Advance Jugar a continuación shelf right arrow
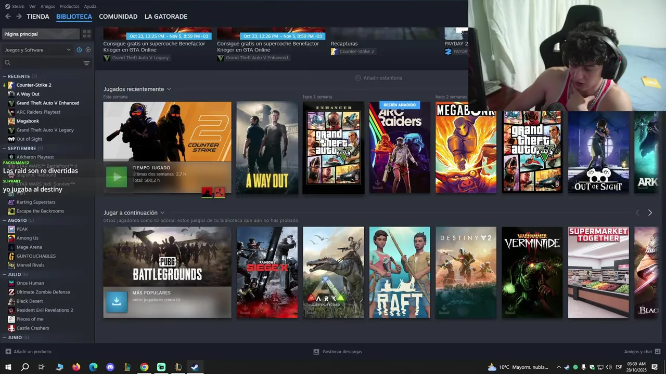 [650, 213]
